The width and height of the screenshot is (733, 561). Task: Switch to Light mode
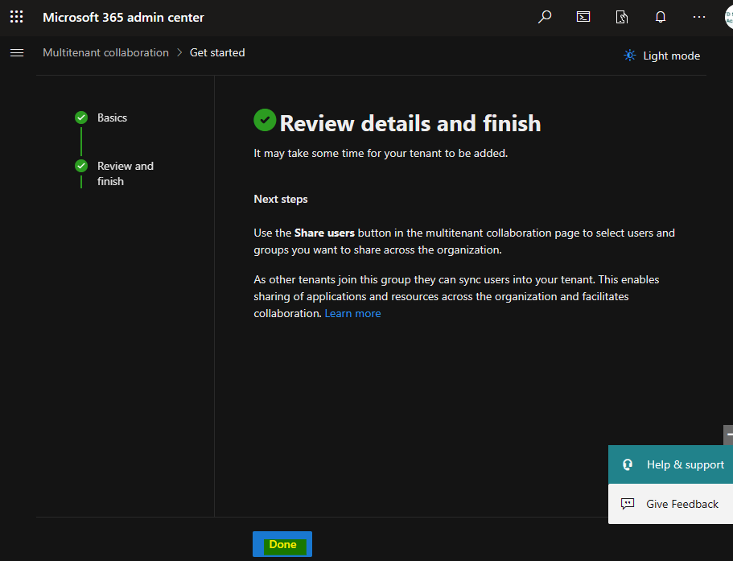(x=662, y=56)
